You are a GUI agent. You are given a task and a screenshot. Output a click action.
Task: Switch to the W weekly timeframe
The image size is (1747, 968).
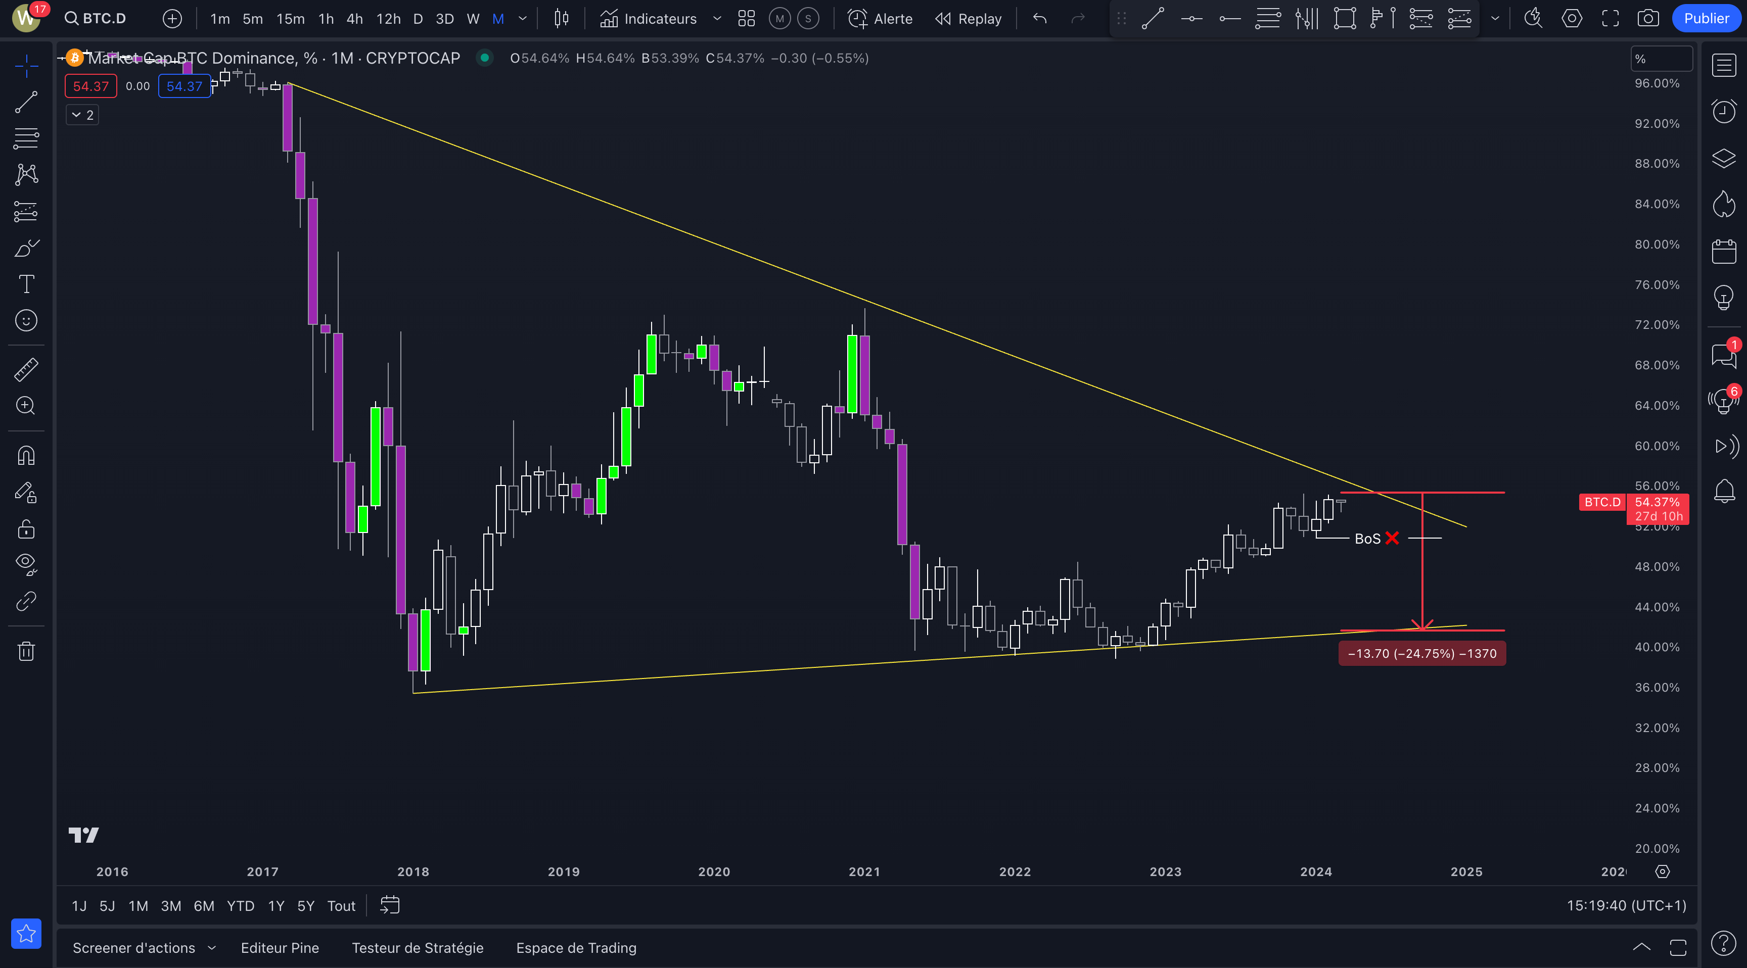(473, 18)
